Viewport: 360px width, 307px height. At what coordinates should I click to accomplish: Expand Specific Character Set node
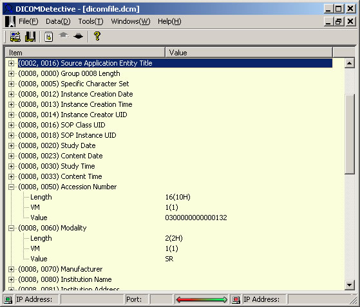(11, 84)
